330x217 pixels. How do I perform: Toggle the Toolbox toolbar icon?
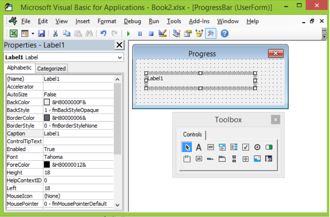click(x=211, y=33)
